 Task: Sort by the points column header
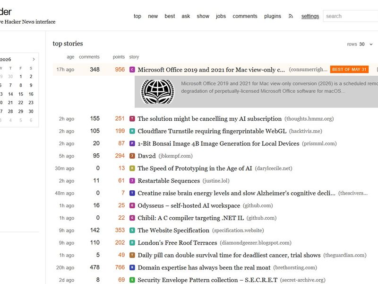[119, 57]
